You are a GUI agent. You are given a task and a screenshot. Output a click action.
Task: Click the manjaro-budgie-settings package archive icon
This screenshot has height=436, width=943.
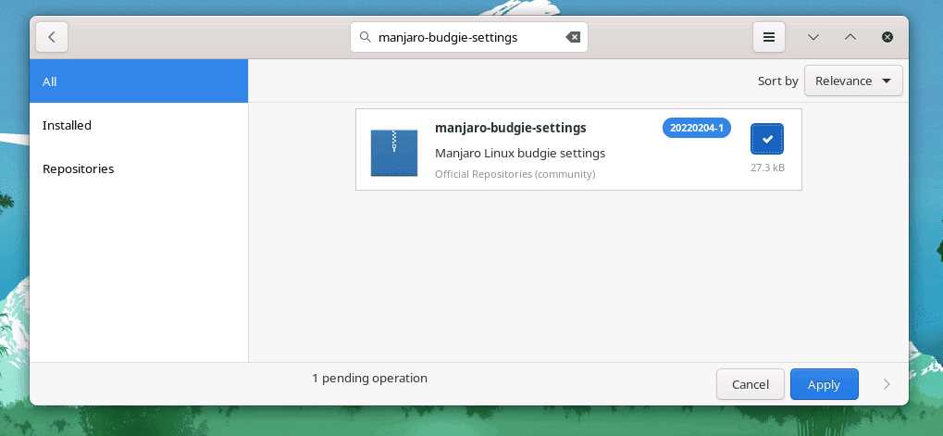(394, 153)
